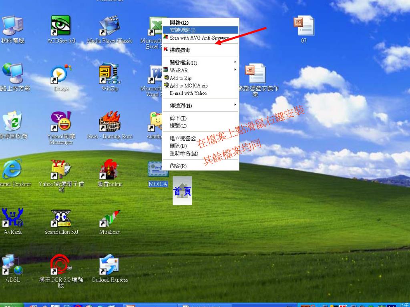Image resolution: width=410 pixels, height=307 pixels.
Task: Expand the 開啟檔案(H) submenu
Action: point(200,63)
